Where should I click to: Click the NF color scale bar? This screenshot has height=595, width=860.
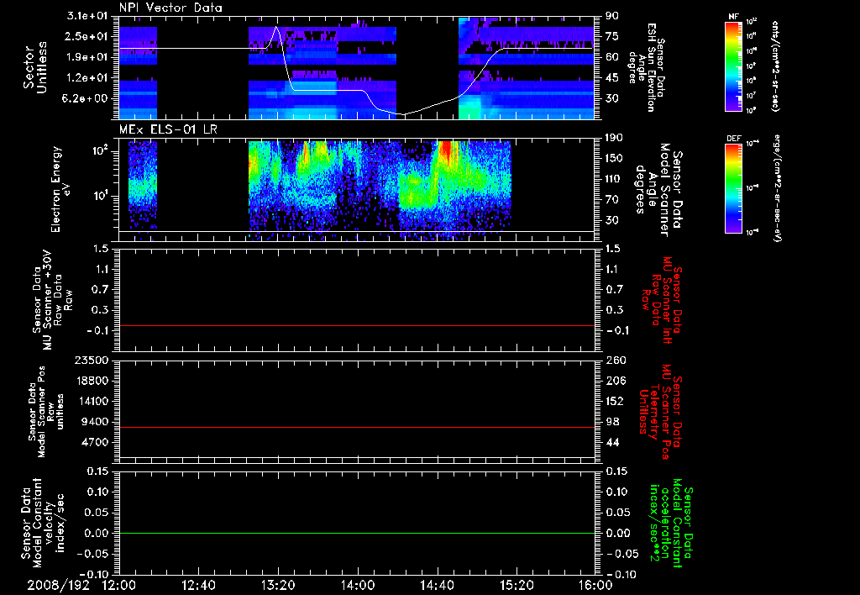click(734, 66)
